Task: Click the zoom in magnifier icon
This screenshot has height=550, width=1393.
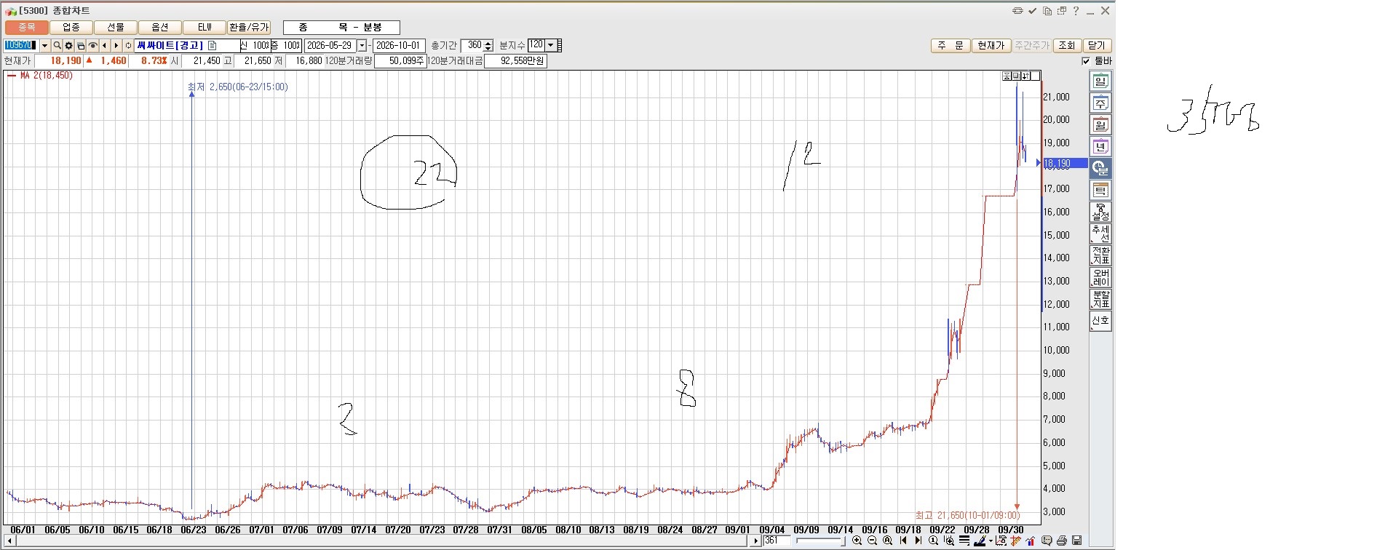Action: 857,541
